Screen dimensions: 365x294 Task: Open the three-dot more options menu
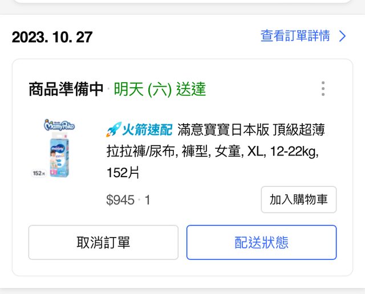coord(323,89)
